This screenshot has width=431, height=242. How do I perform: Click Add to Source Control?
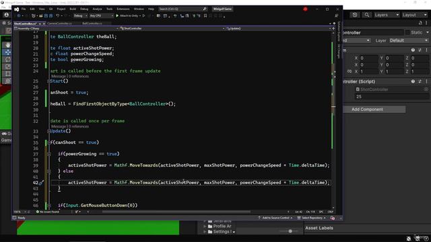pyautogui.click(x=275, y=218)
